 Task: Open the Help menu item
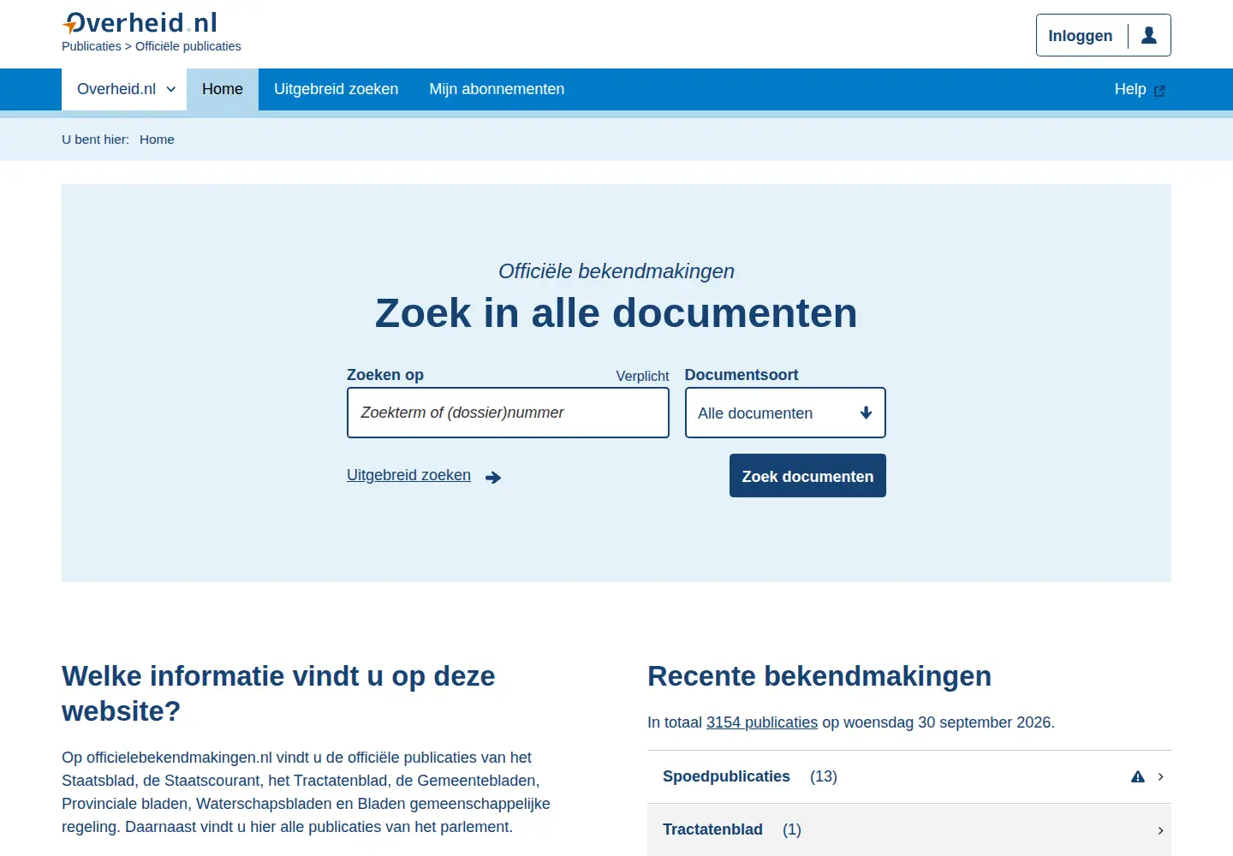tap(1140, 89)
